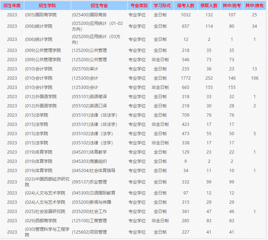Image resolution: width=268 pixels, height=240 pixels.
Task: Click the applicant count 97
Action: [x=186, y=193]
